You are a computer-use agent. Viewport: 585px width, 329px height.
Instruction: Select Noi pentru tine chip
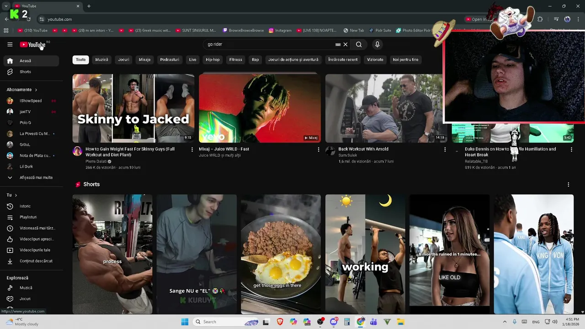click(405, 59)
